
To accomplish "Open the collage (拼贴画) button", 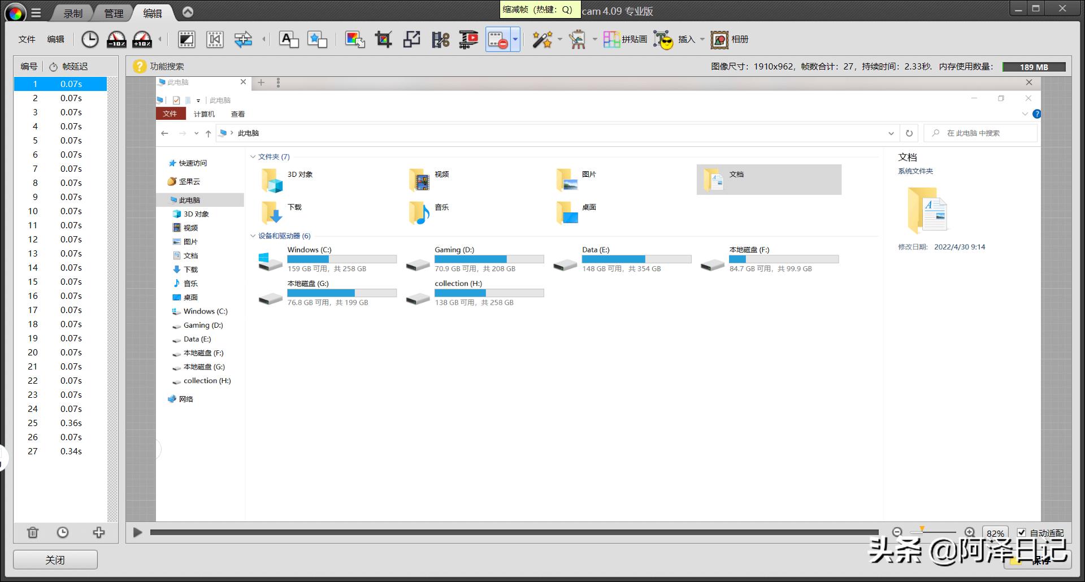I will [625, 40].
